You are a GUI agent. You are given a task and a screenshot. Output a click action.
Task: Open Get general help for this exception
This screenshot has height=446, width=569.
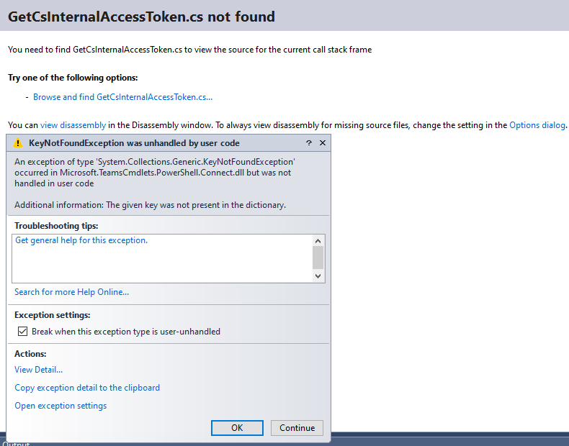tap(81, 240)
